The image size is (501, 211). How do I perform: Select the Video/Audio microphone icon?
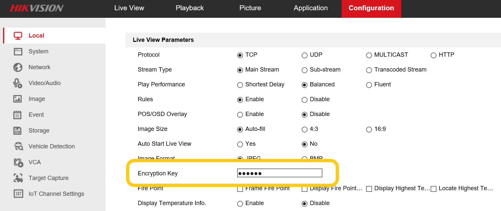click(x=18, y=83)
